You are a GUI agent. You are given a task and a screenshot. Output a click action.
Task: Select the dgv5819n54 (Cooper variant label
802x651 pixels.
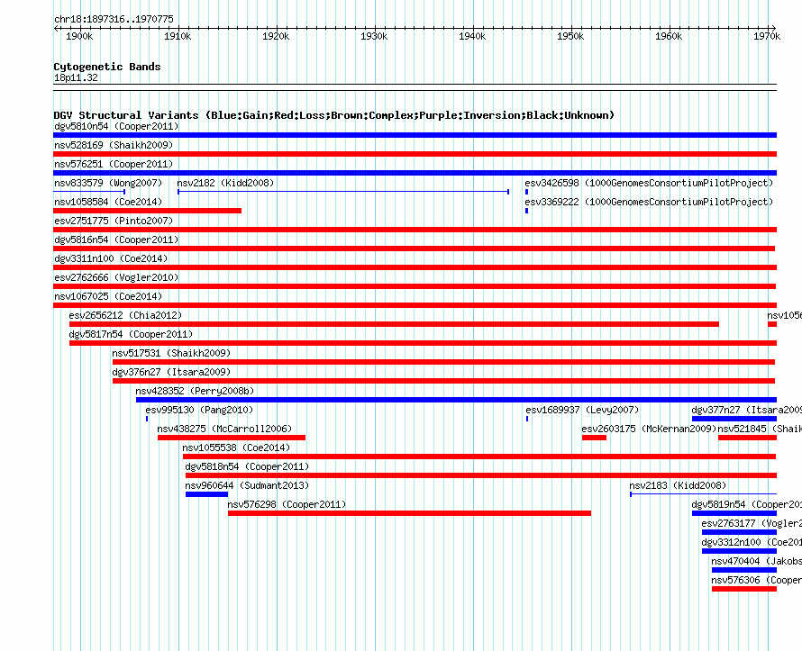[x=746, y=504]
